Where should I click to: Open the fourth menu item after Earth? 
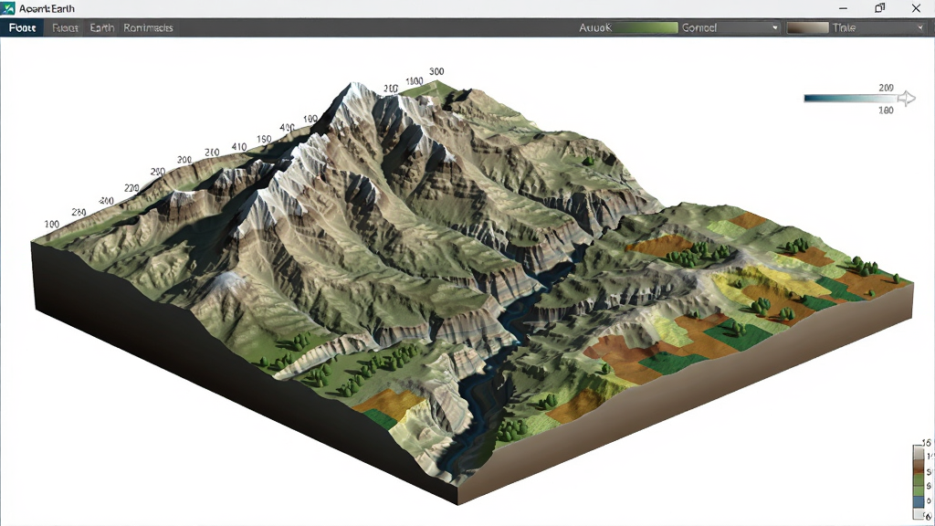point(148,27)
